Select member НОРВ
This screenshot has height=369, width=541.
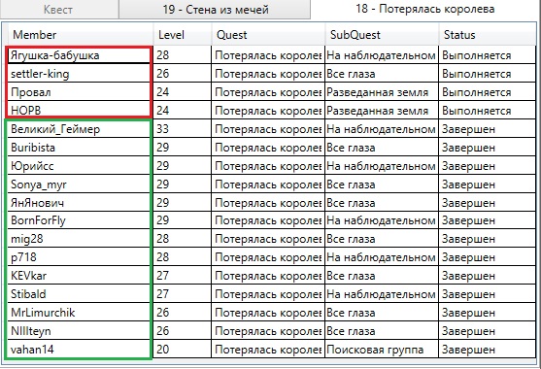[x=80, y=110]
